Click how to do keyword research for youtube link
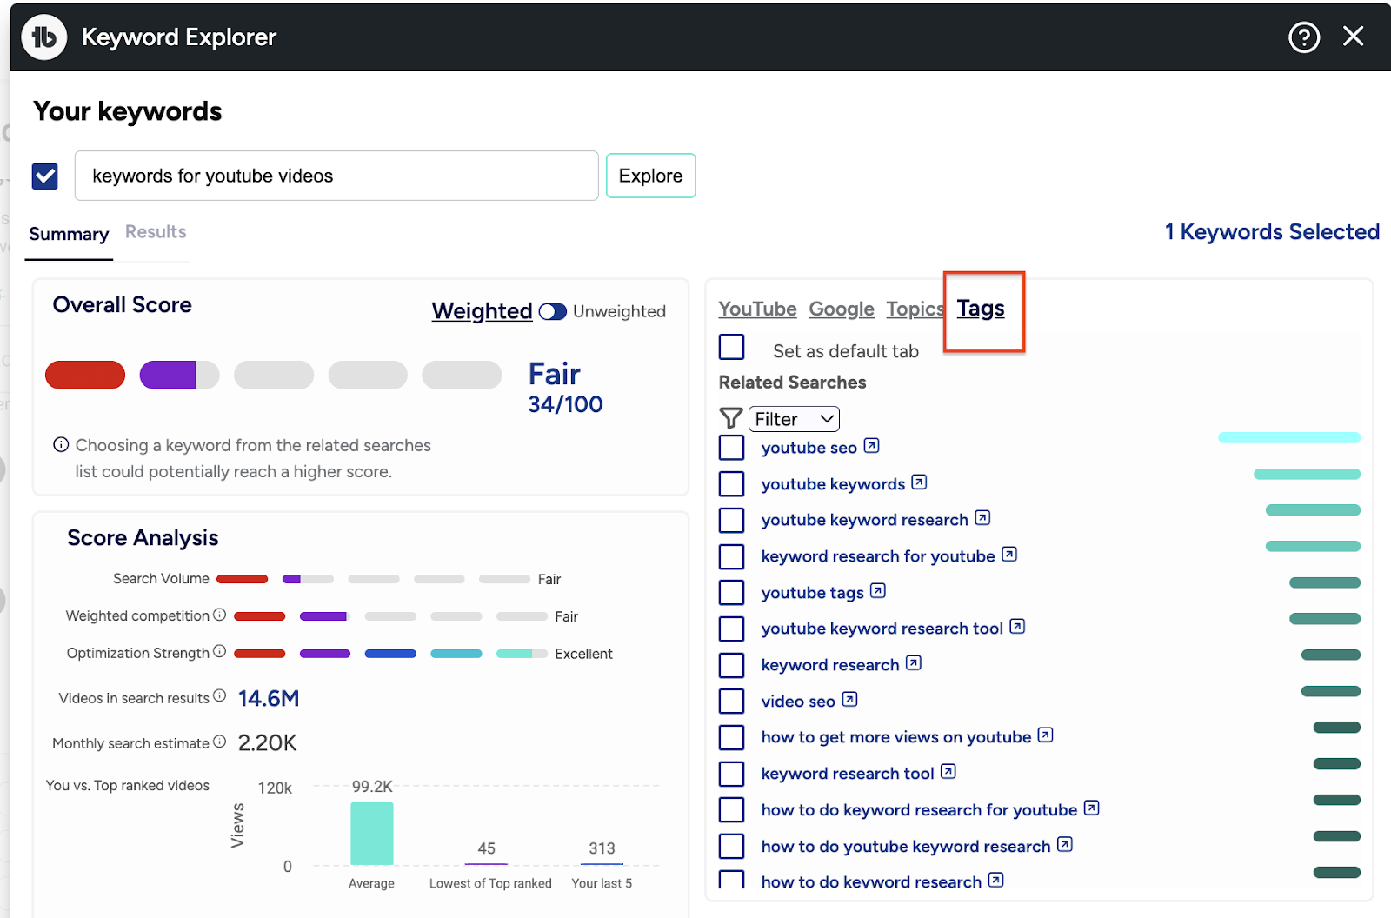The width and height of the screenshot is (1391, 918). 919,810
